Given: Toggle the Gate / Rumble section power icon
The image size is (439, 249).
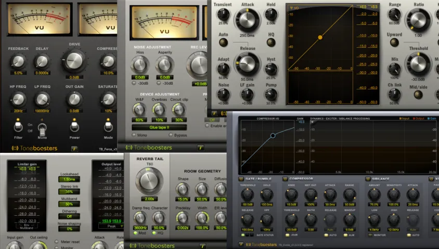Looking at the screenshot, I should pyautogui.click(x=241, y=179).
